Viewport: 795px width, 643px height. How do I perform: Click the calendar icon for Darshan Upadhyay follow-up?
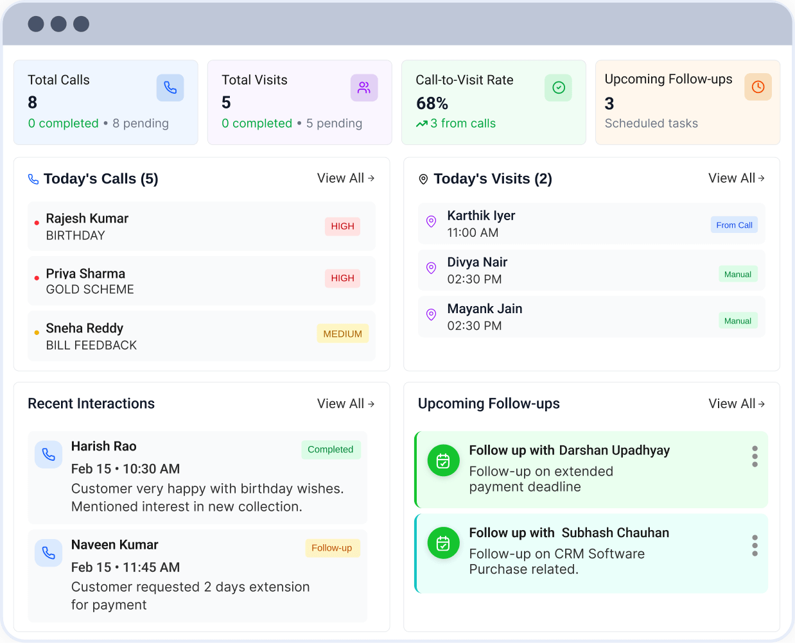click(443, 461)
